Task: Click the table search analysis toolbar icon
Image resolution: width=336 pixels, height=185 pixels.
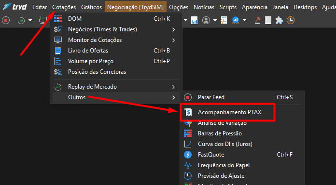Action: (224, 20)
